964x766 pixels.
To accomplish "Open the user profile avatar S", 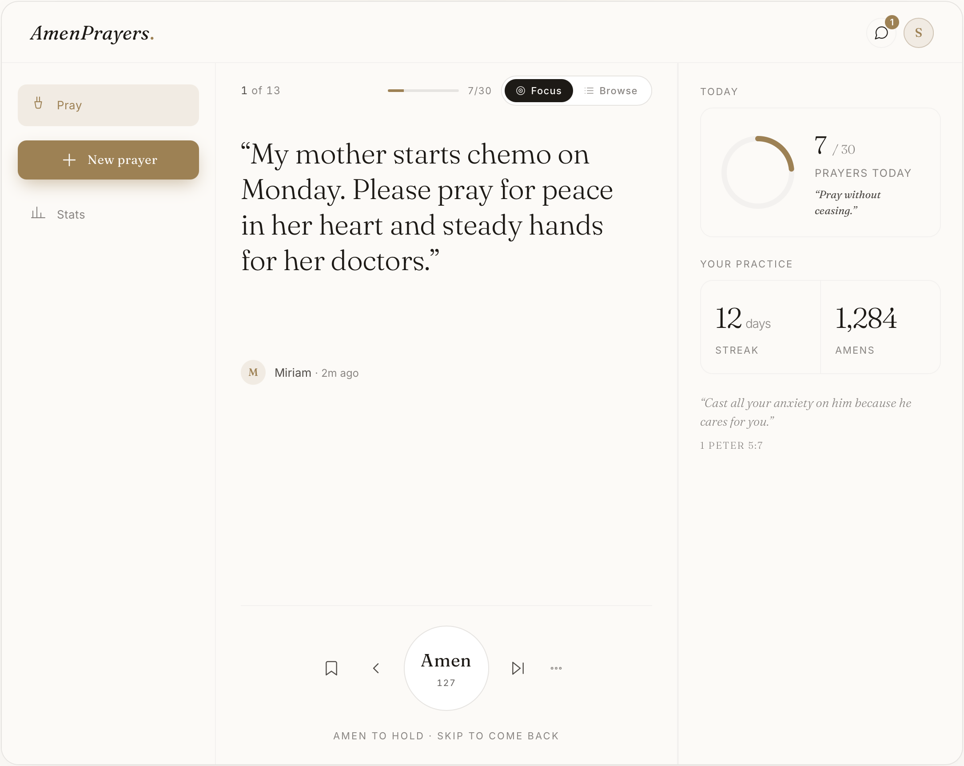I will click(918, 32).
